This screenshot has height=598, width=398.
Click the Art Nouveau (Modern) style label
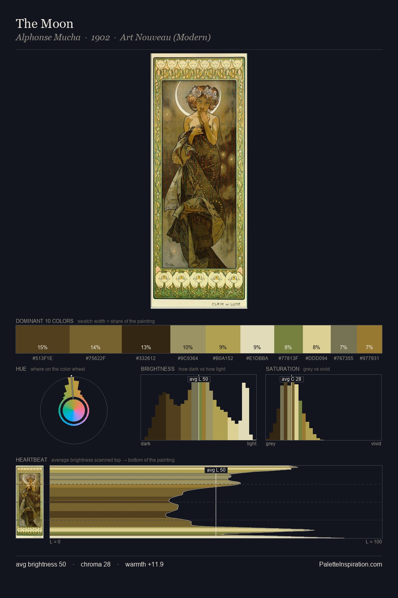click(x=165, y=37)
